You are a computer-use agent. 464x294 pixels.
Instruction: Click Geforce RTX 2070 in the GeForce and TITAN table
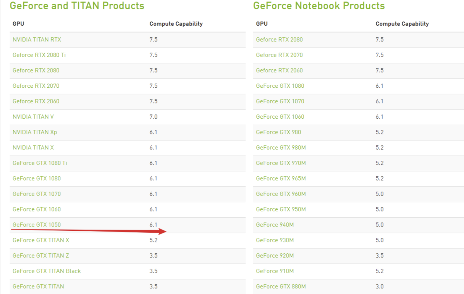[x=36, y=86]
